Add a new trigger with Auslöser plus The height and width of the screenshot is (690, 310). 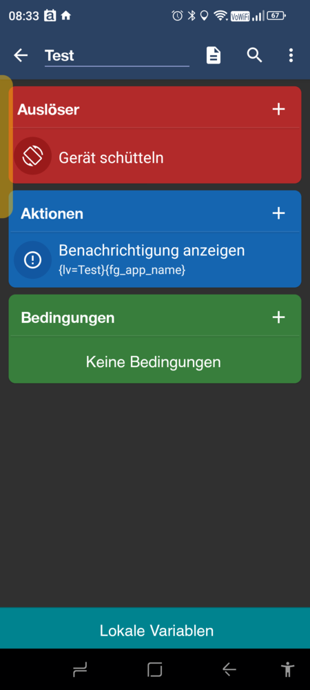[279, 109]
